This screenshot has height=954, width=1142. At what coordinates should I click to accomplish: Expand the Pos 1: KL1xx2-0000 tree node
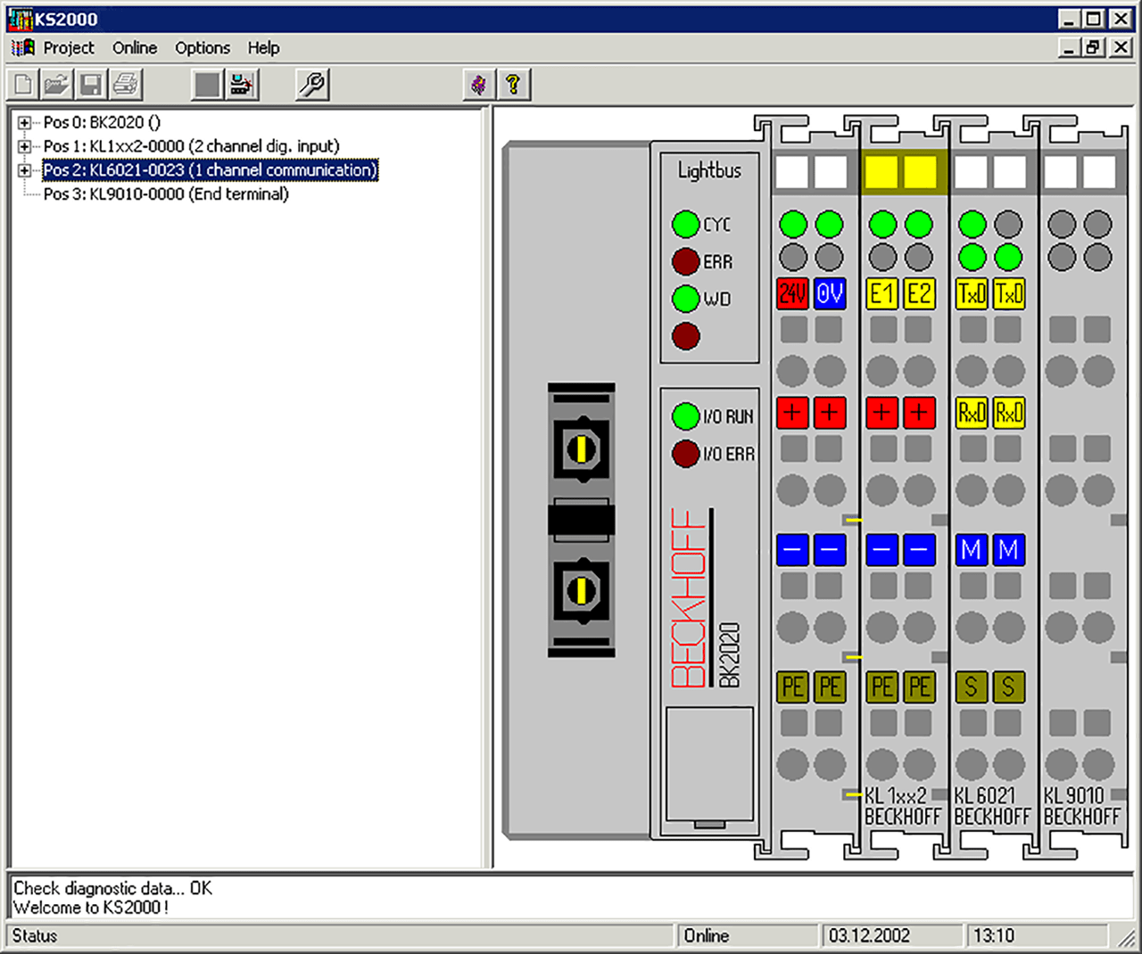[25, 146]
